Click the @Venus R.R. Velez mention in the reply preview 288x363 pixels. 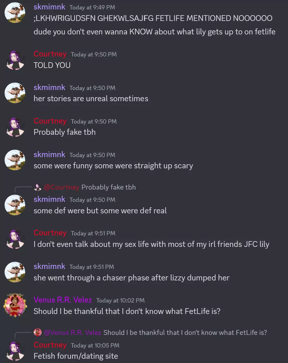[72, 333]
